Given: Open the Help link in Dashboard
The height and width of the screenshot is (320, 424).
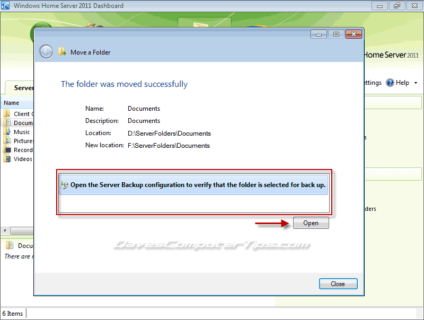Looking at the screenshot, I should click(402, 83).
